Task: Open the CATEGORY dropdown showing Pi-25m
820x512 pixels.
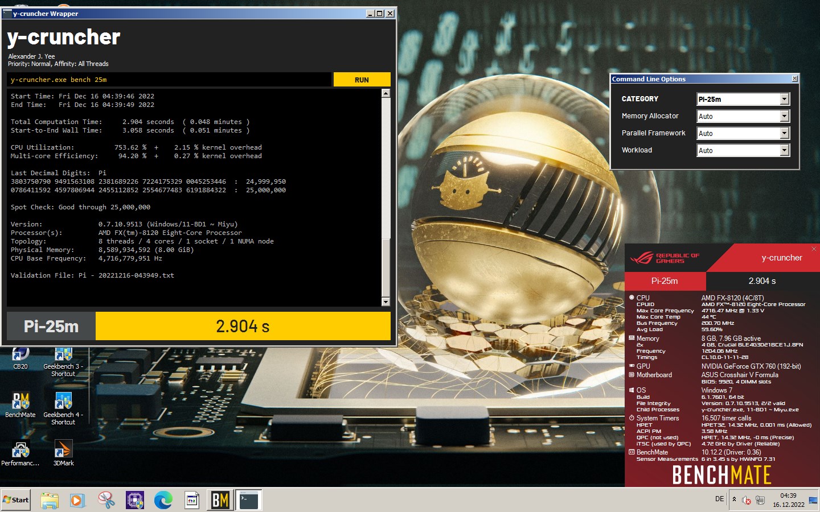Action: pyautogui.click(x=743, y=99)
